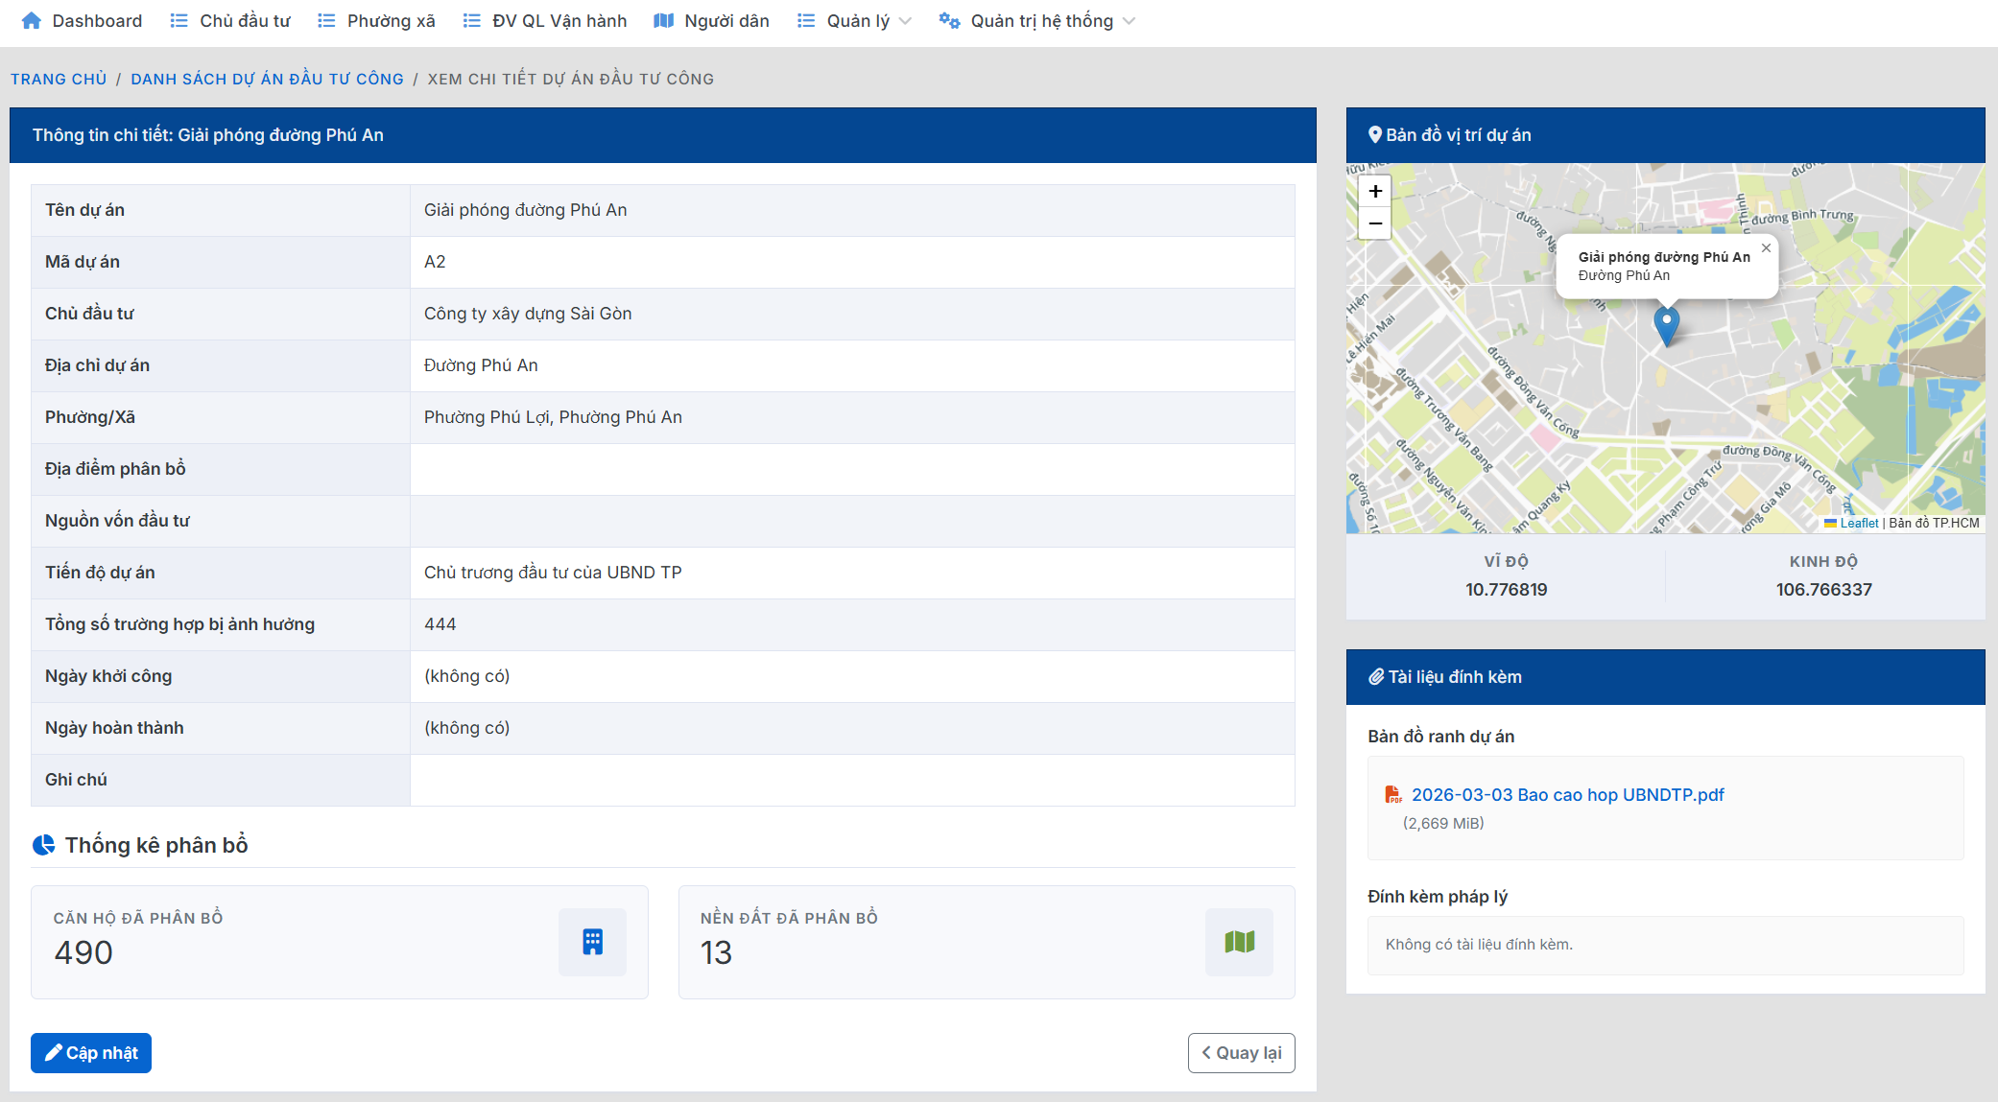
Task: Open the Dashboard menu item
Action: [82, 21]
